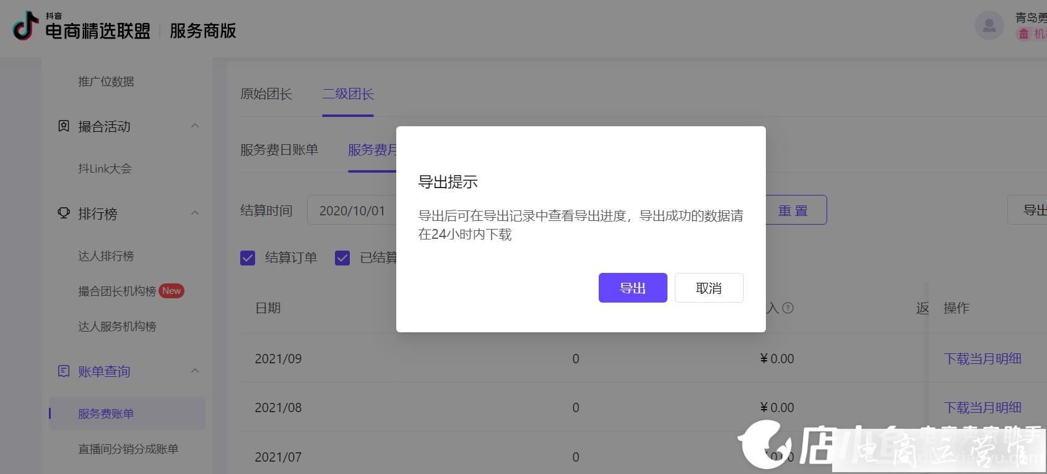Toggle the 已结算 checkbox
1047x474 pixels.
click(x=342, y=258)
